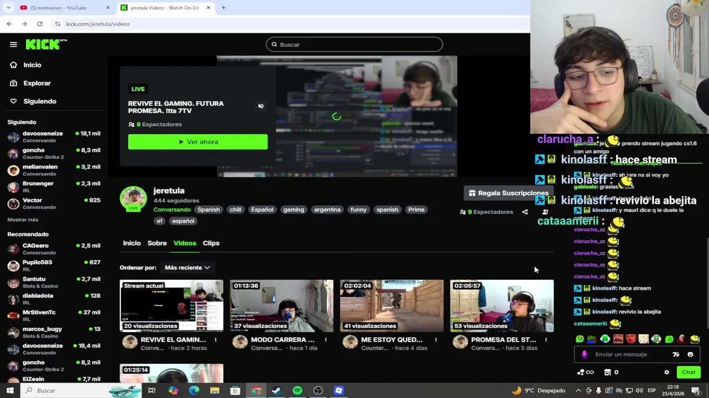The image size is (709, 398).
Task: Select the Prime tag
Action: 416,210
